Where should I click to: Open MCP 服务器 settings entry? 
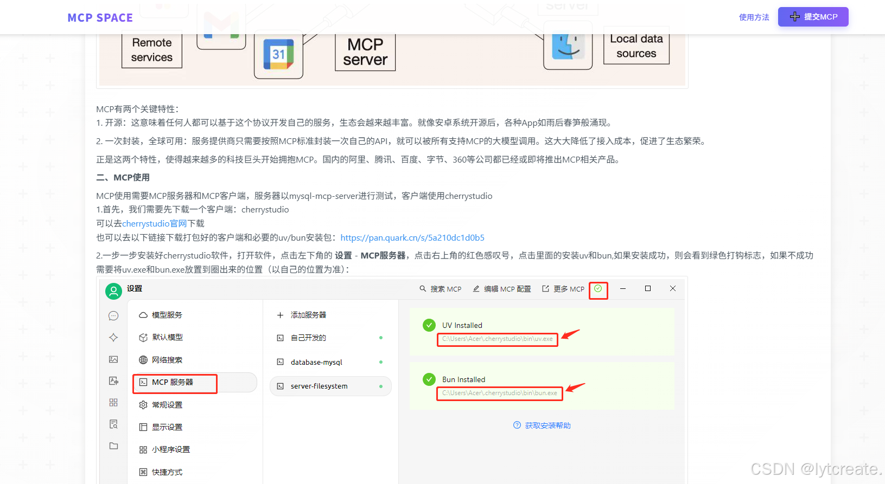195,382
